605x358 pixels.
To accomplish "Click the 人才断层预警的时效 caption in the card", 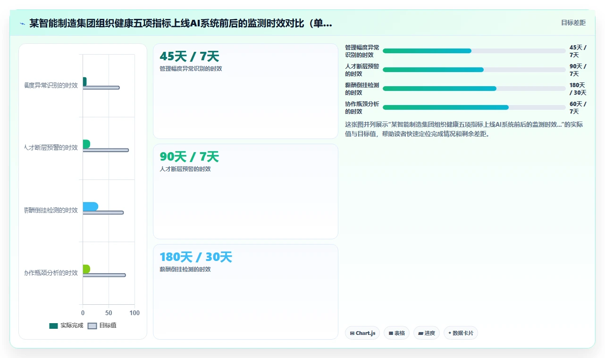I will (x=185, y=169).
